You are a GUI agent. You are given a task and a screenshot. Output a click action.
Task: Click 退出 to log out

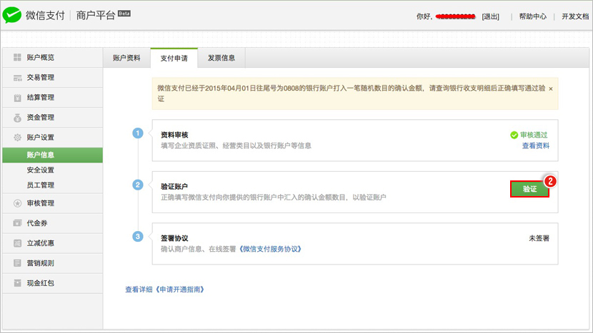pos(490,16)
